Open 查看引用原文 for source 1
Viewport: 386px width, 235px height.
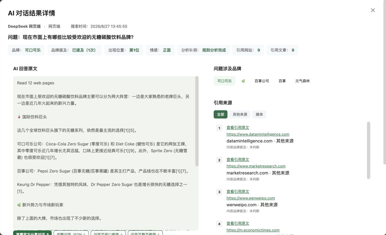click(238, 127)
